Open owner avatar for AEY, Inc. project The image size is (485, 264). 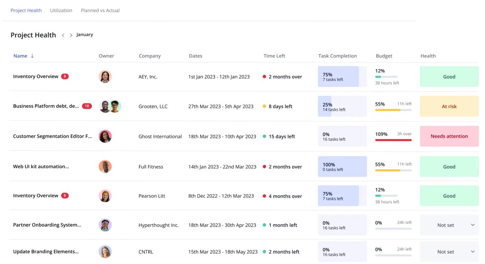pos(105,77)
